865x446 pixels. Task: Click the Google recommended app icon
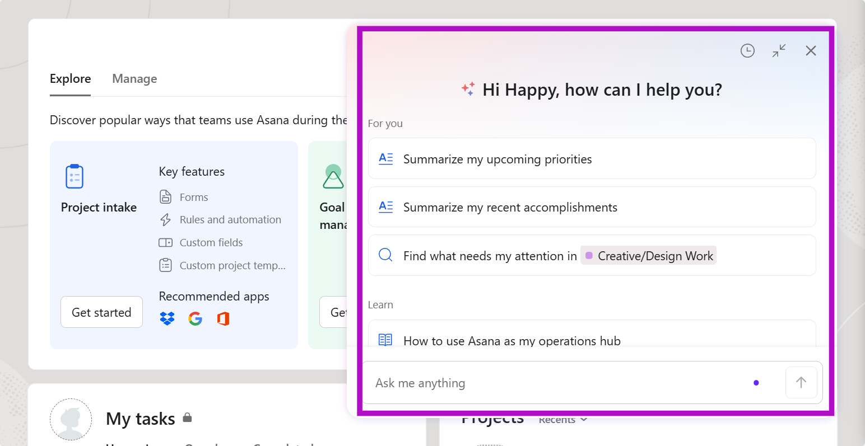coord(195,319)
